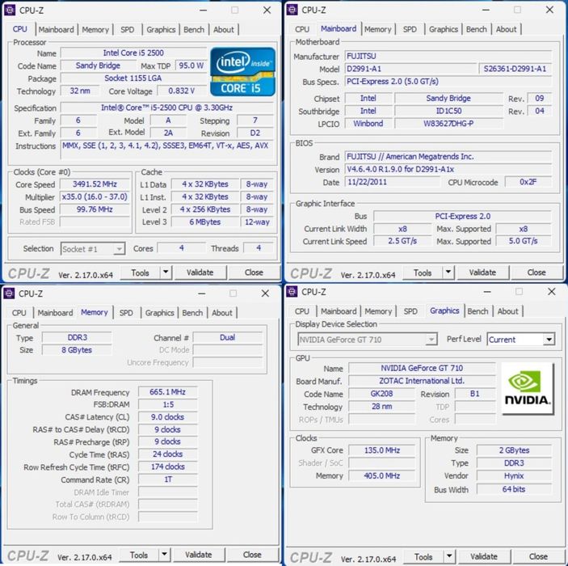
Task: Minimize the Graphics tab window
Action: click(x=487, y=292)
